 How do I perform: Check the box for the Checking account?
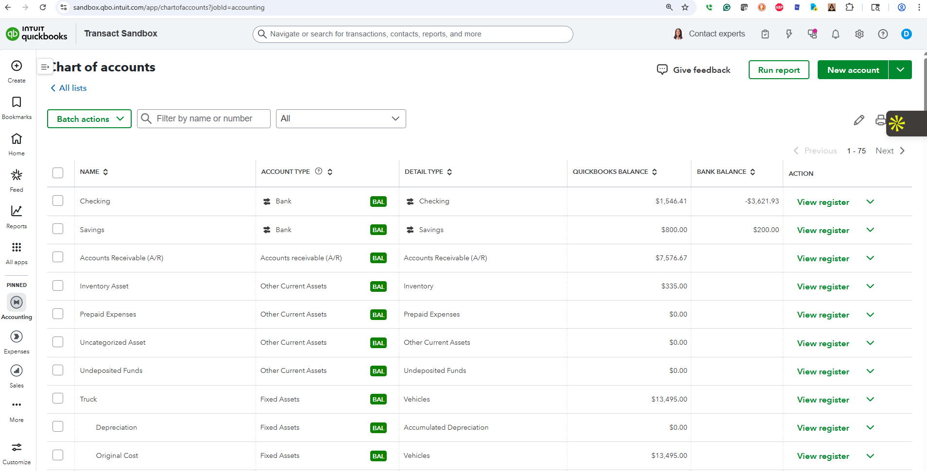point(58,201)
